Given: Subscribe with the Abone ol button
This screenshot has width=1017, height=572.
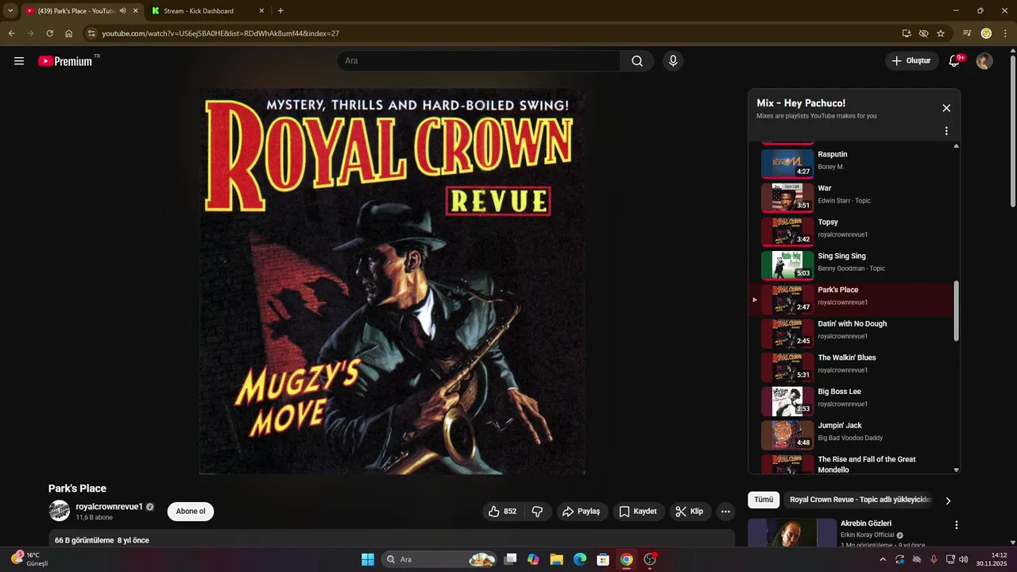Looking at the screenshot, I should pyautogui.click(x=191, y=512).
